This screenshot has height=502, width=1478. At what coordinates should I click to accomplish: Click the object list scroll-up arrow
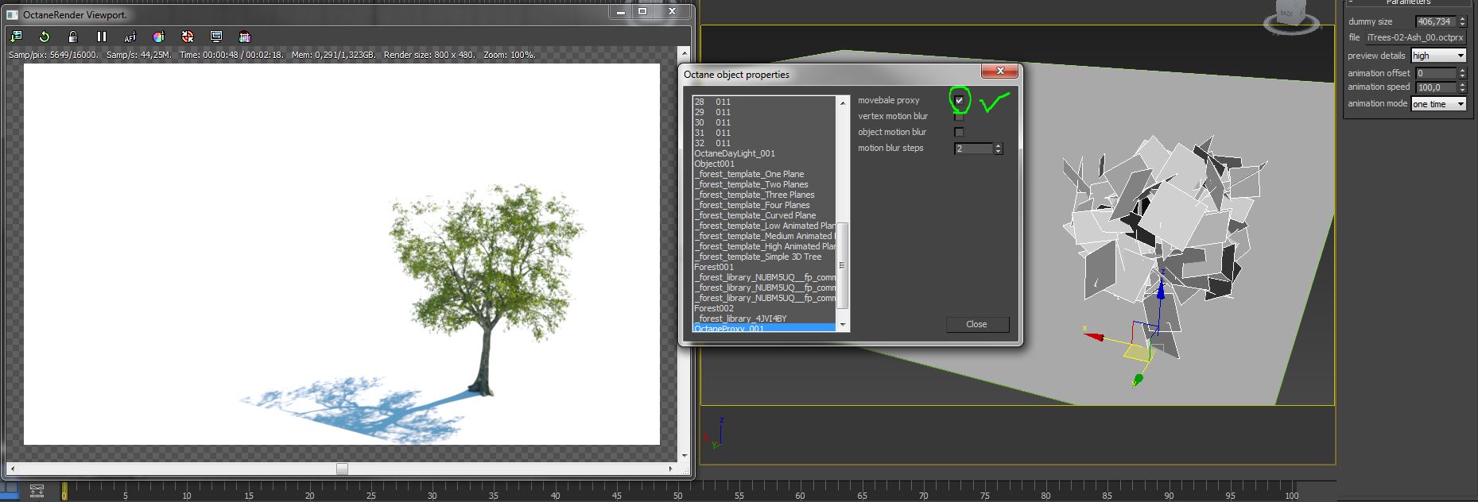843,102
